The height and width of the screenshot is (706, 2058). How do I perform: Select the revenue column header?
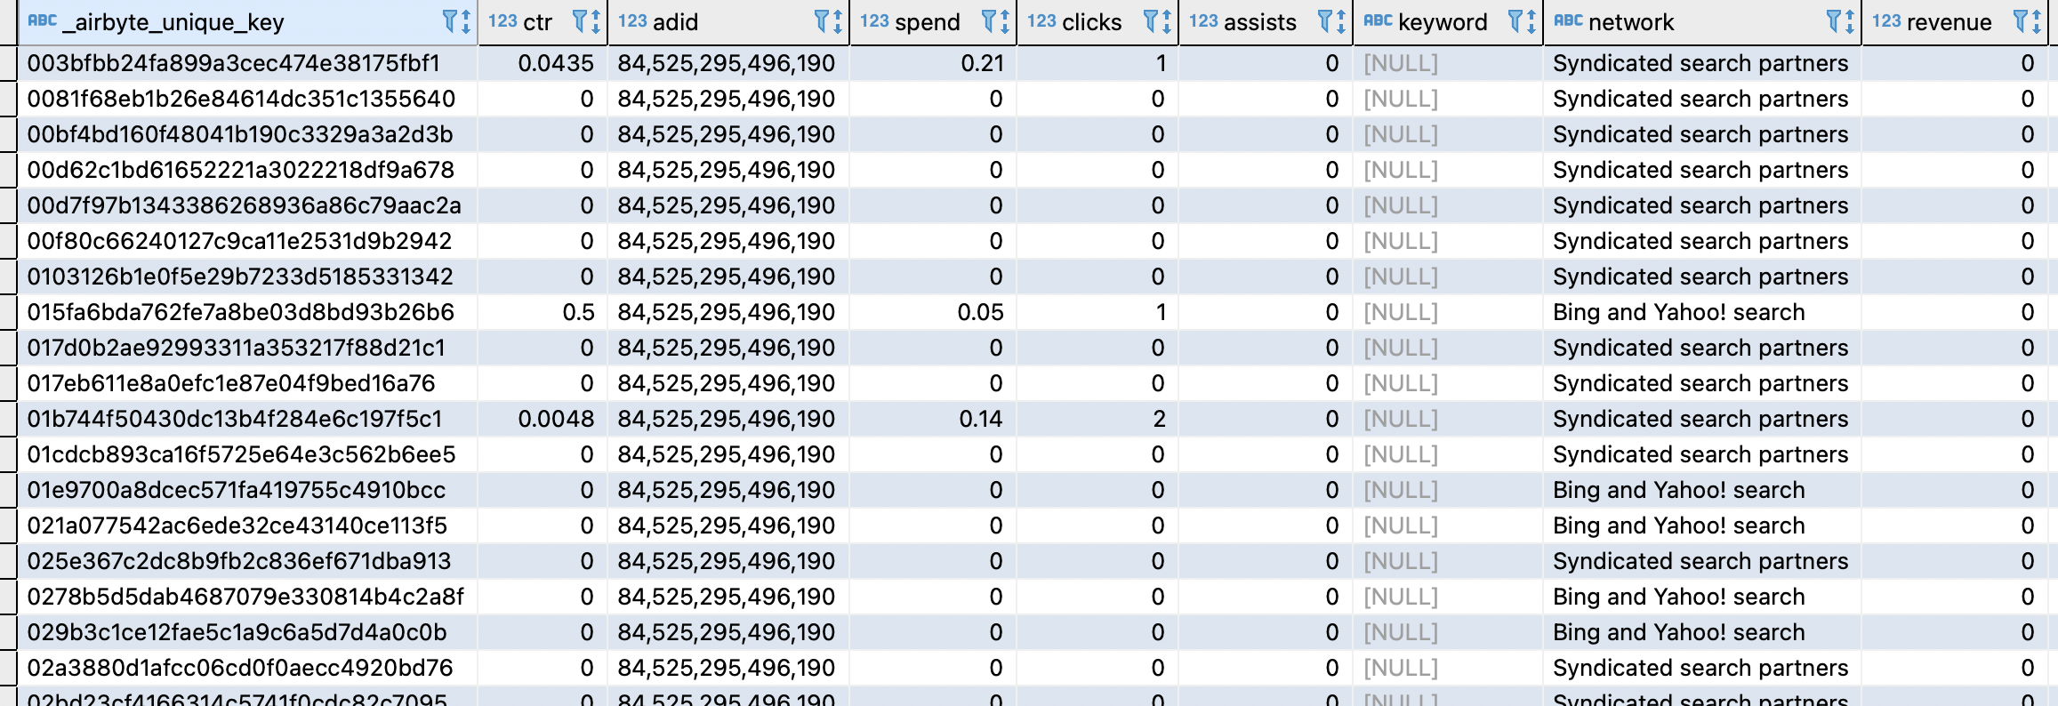pos(1955,22)
